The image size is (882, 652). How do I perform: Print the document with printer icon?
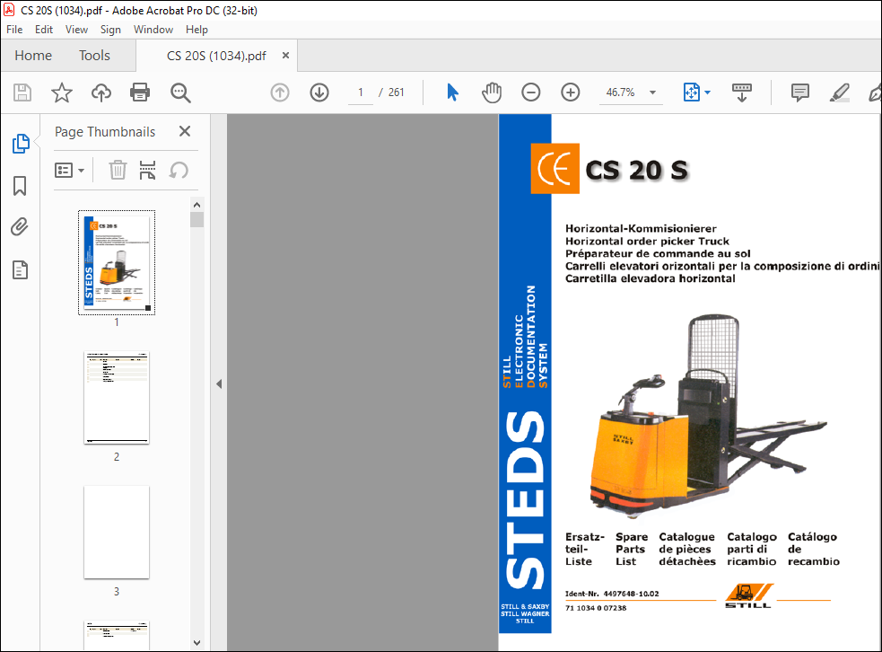click(x=140, y=93)
